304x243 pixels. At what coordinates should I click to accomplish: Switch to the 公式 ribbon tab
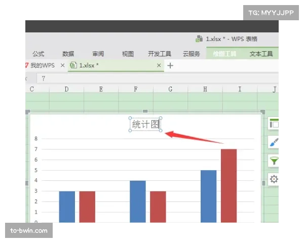coord(39,54)
